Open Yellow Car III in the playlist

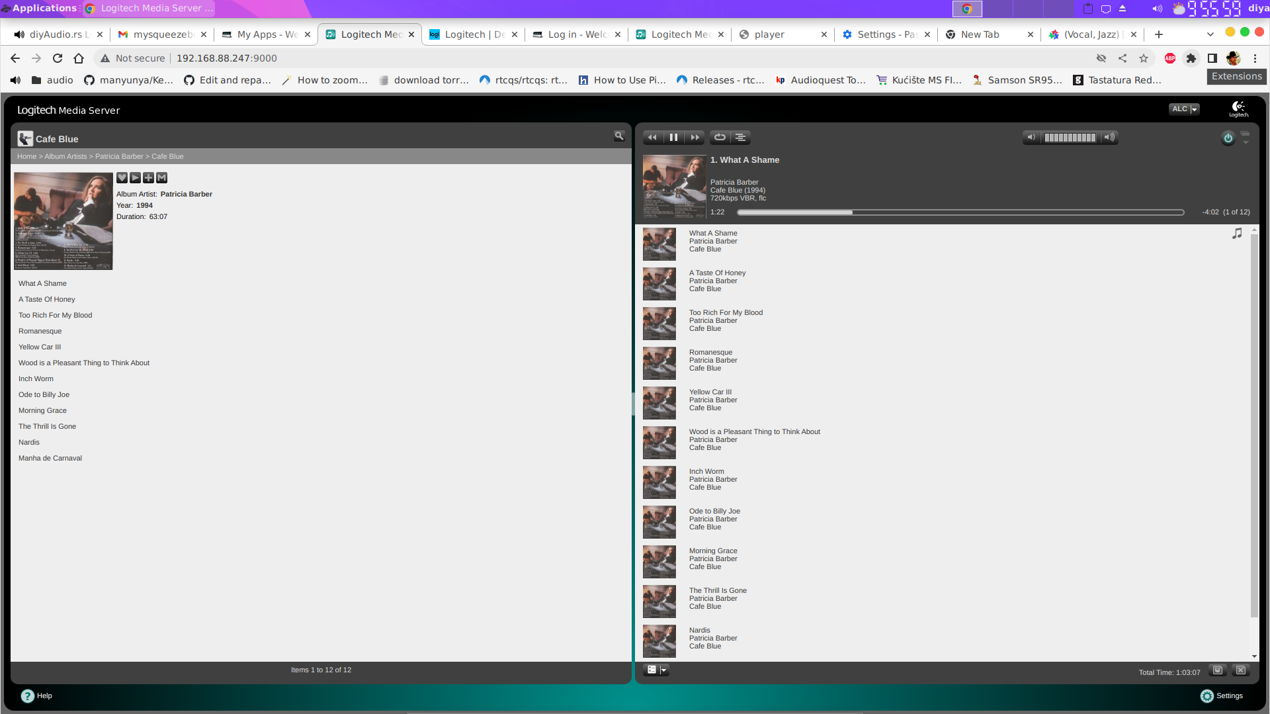tap(710, 392)
